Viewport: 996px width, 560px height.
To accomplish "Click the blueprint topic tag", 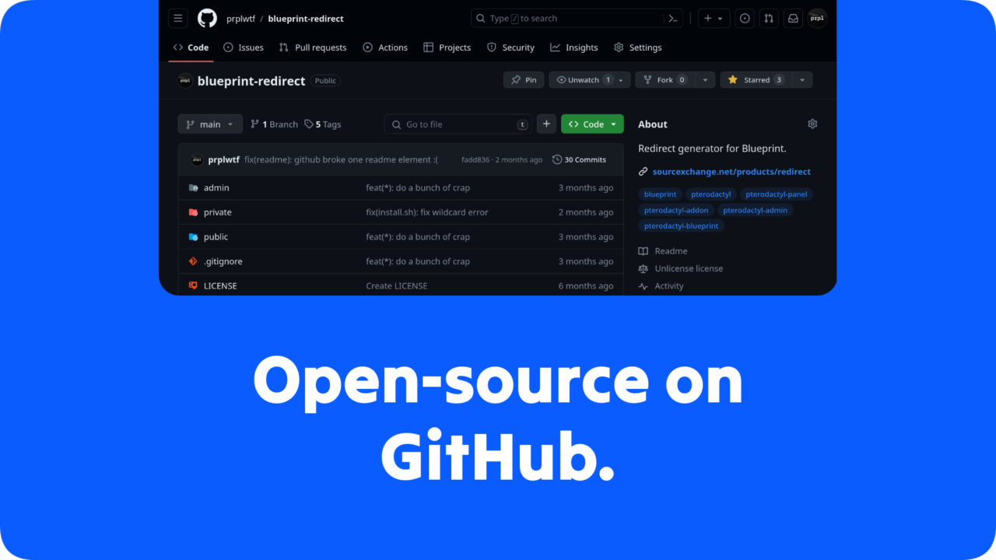I will click(x=661, y=194).
